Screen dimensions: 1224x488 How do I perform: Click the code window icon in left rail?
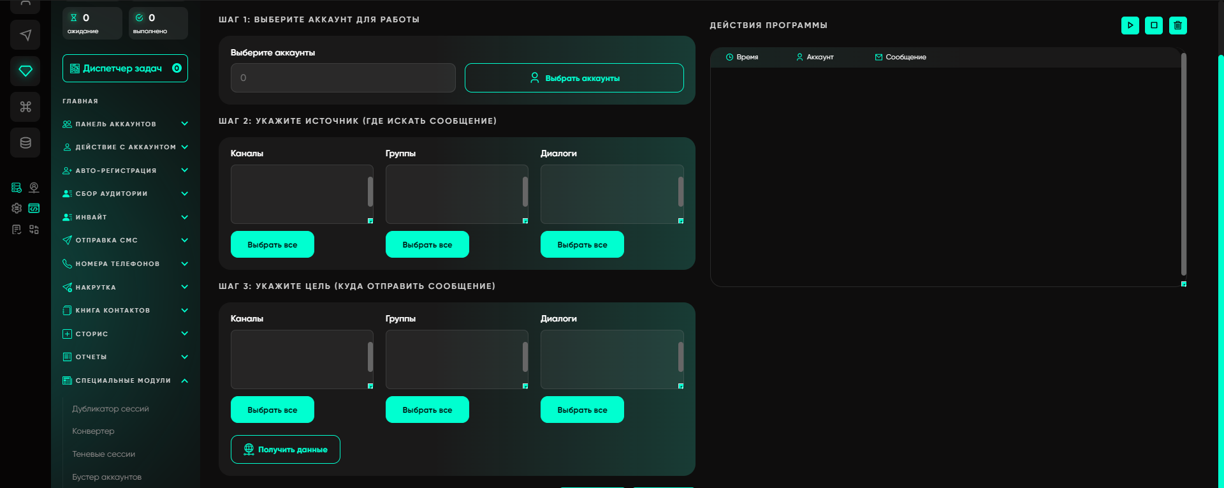click(34, 208)
